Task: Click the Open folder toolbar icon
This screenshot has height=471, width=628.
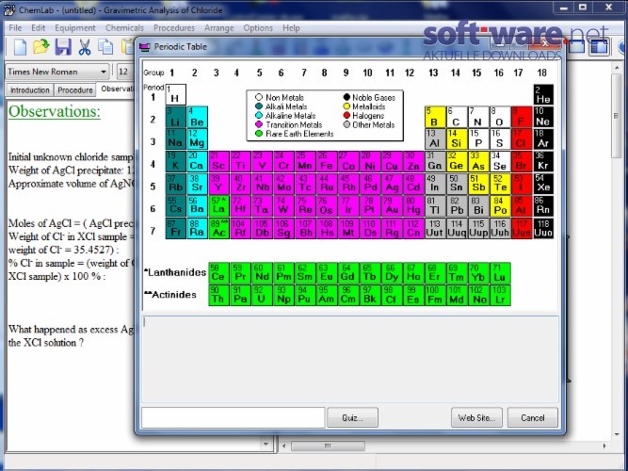Action: coord(40,47)
